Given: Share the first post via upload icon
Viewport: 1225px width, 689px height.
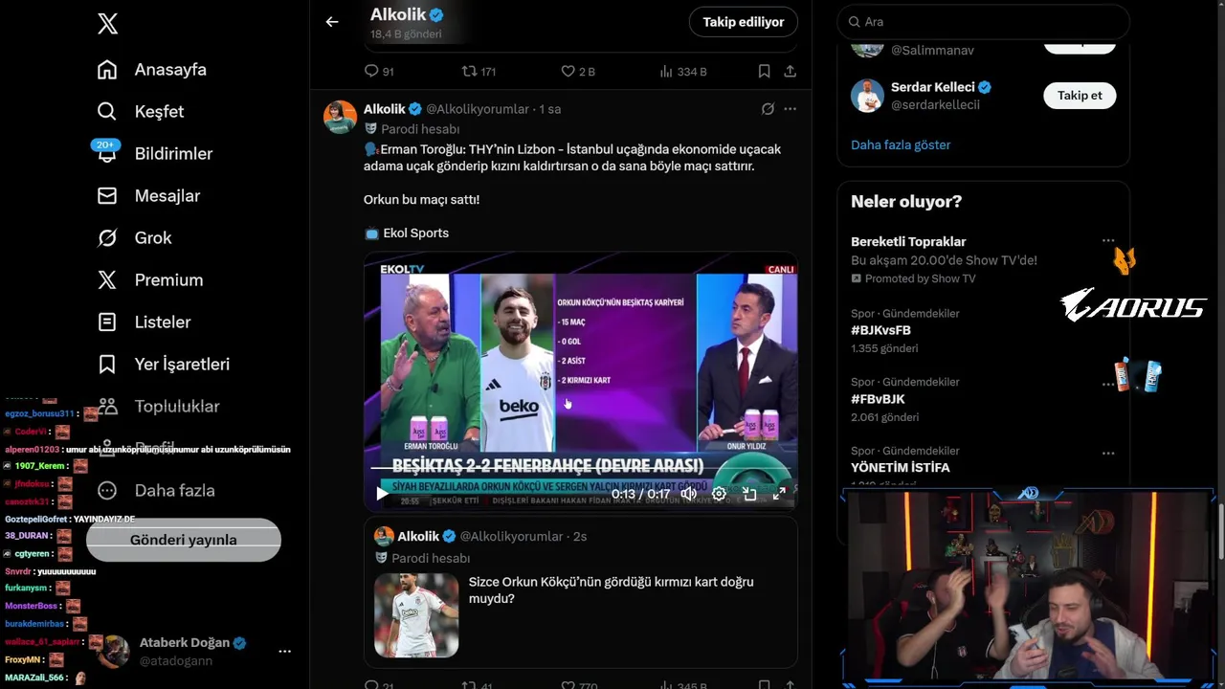Looking at the screenshot, I should (790, 72).
